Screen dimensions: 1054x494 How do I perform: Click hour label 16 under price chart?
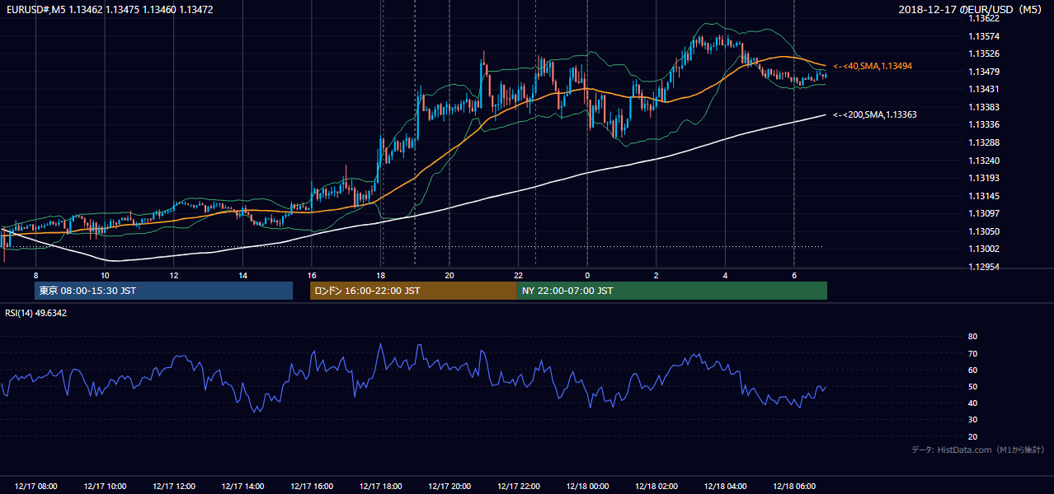312,275
